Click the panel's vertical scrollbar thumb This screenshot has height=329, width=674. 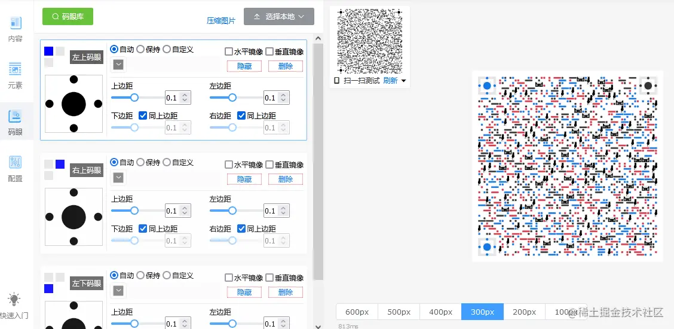coord(318,162)
